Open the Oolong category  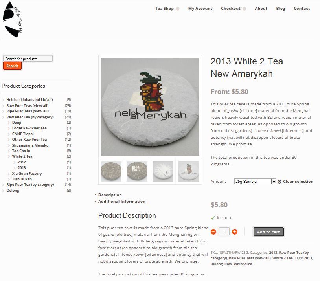point(13,190)
